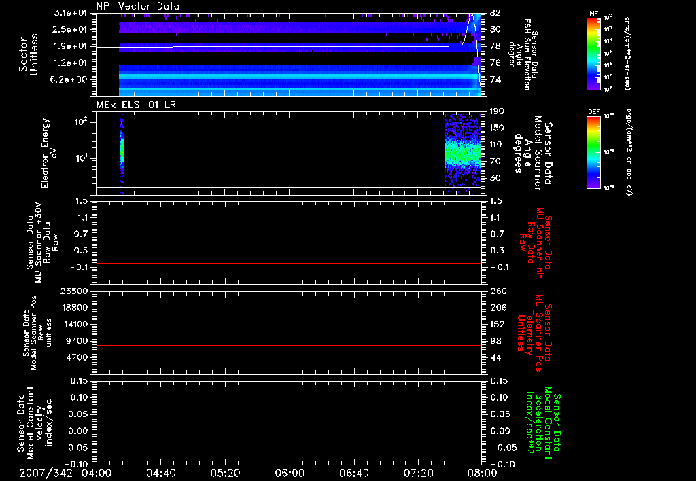Click the cnts/(cm**2-sr-sec) color bar units label
Viewport: 696px width, 481px height.
point(627,54)
